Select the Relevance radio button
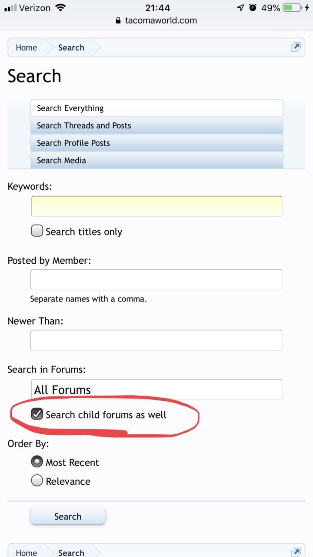Screen dimensions: 313x557 coord(37,480)
